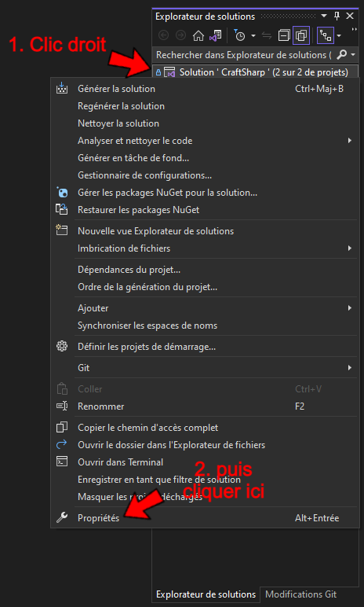The height and width of the screenshot is (607, 364).
Task: Expand the search options dropdown arrow
Action: click(354, 55)
